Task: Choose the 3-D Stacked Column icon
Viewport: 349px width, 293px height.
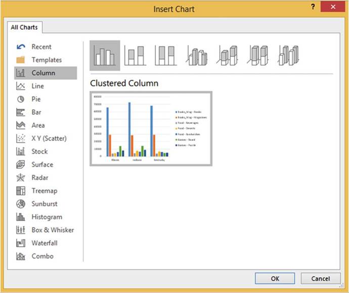Action: click(228, 56)
